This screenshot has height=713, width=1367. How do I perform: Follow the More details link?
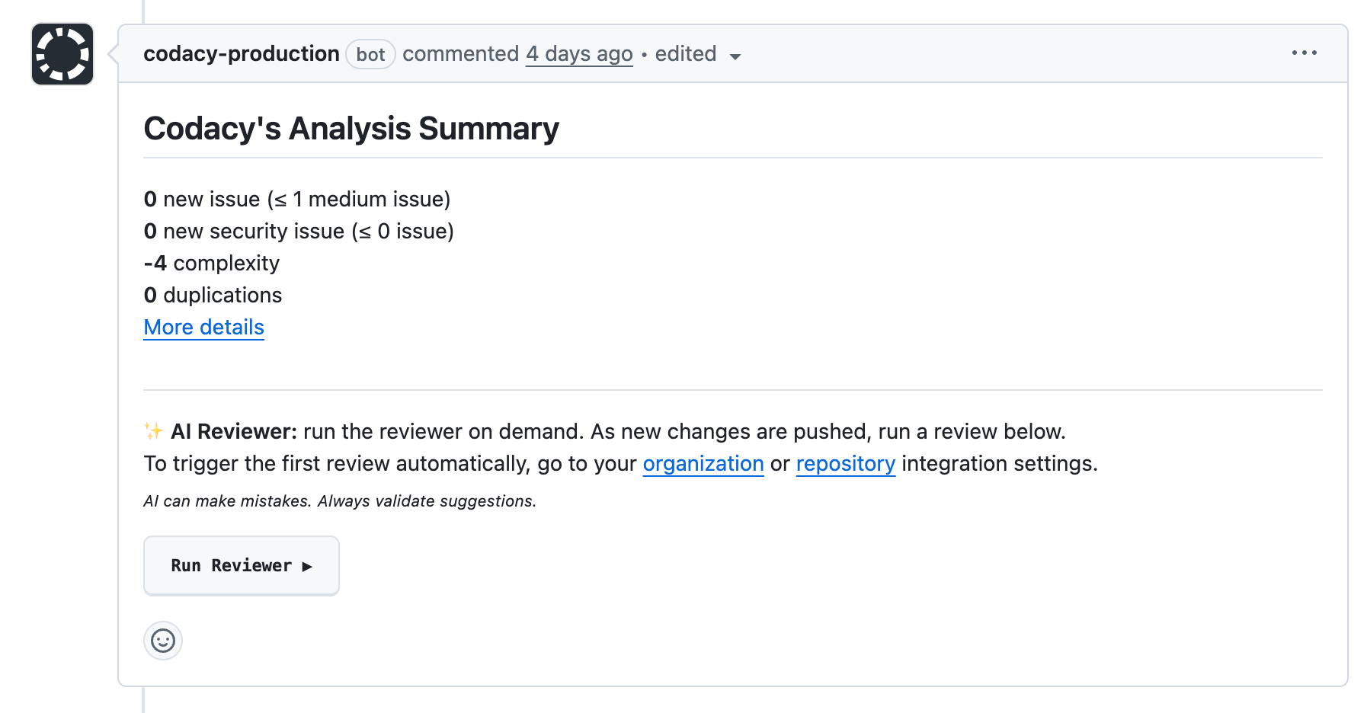click(x=204, y=327)
